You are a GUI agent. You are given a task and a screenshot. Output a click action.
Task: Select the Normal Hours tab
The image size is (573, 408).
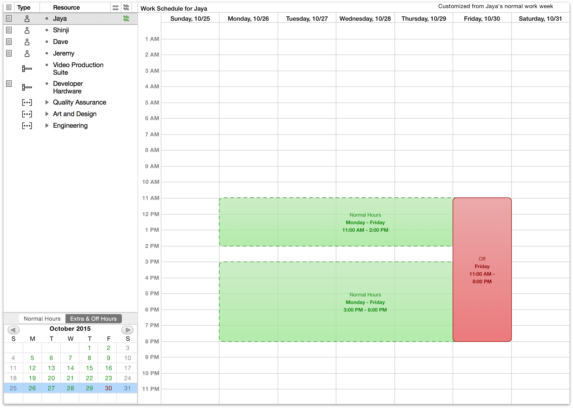coord(42,318)
